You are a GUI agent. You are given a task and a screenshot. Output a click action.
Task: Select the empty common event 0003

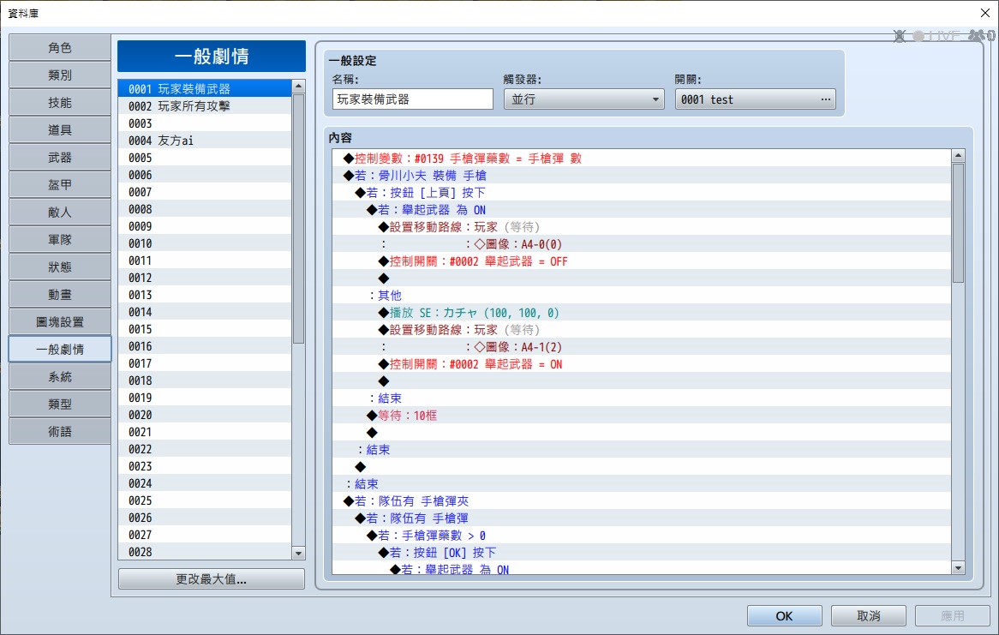point(205,123)
